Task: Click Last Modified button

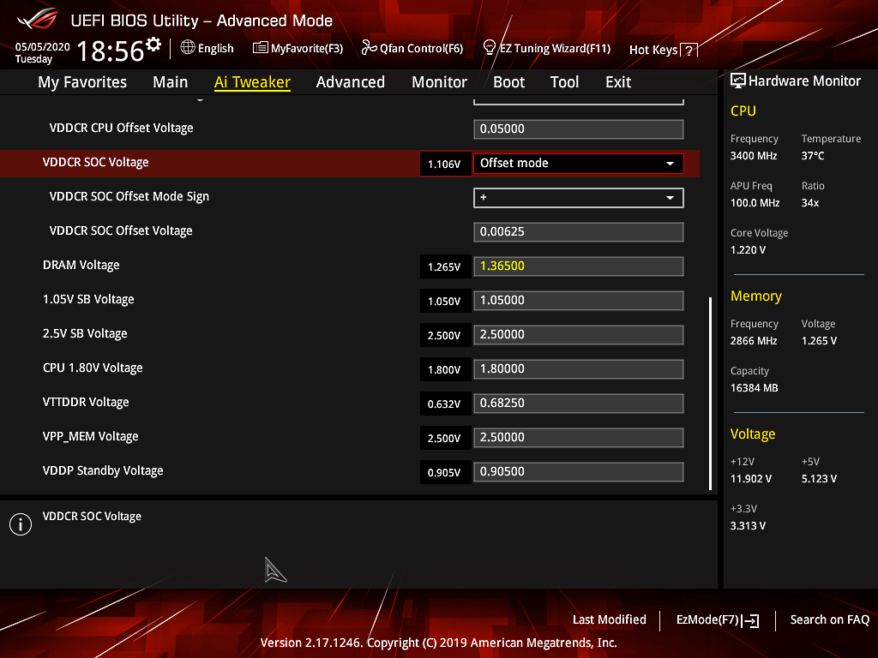Action: [x=610, y=619]
